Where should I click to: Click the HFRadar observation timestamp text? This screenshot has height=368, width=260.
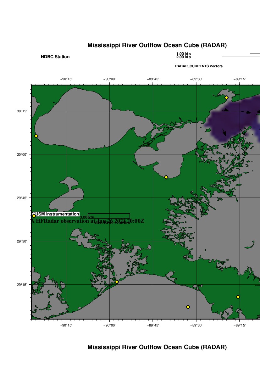[88, 221]
